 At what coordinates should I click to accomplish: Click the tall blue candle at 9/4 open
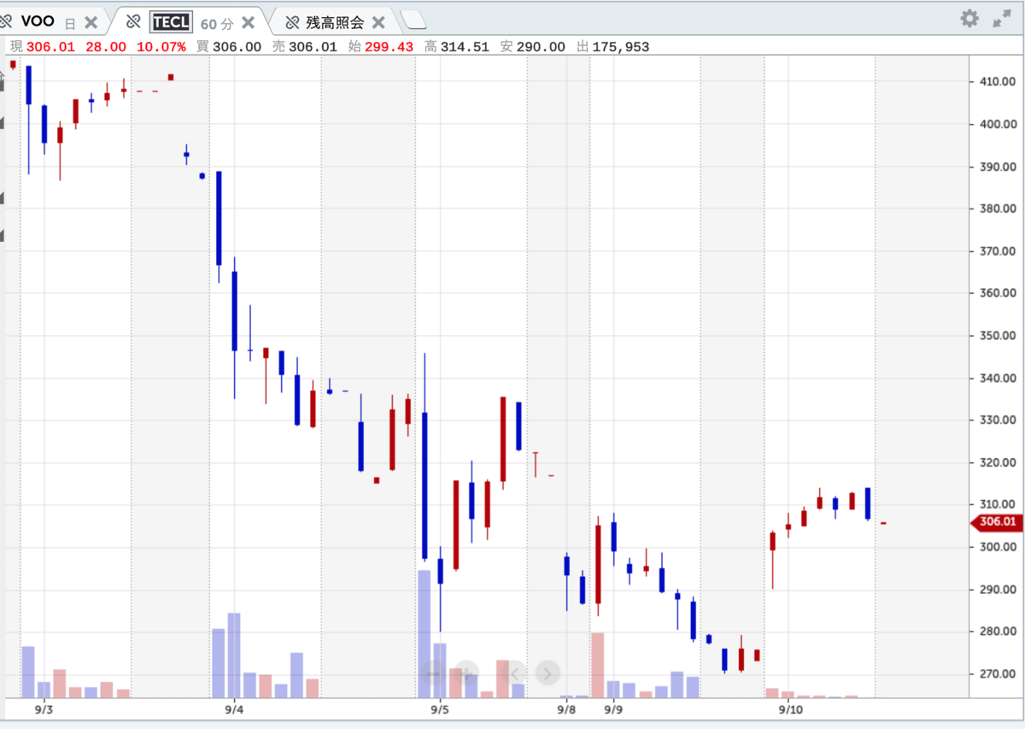coord(219,218)
